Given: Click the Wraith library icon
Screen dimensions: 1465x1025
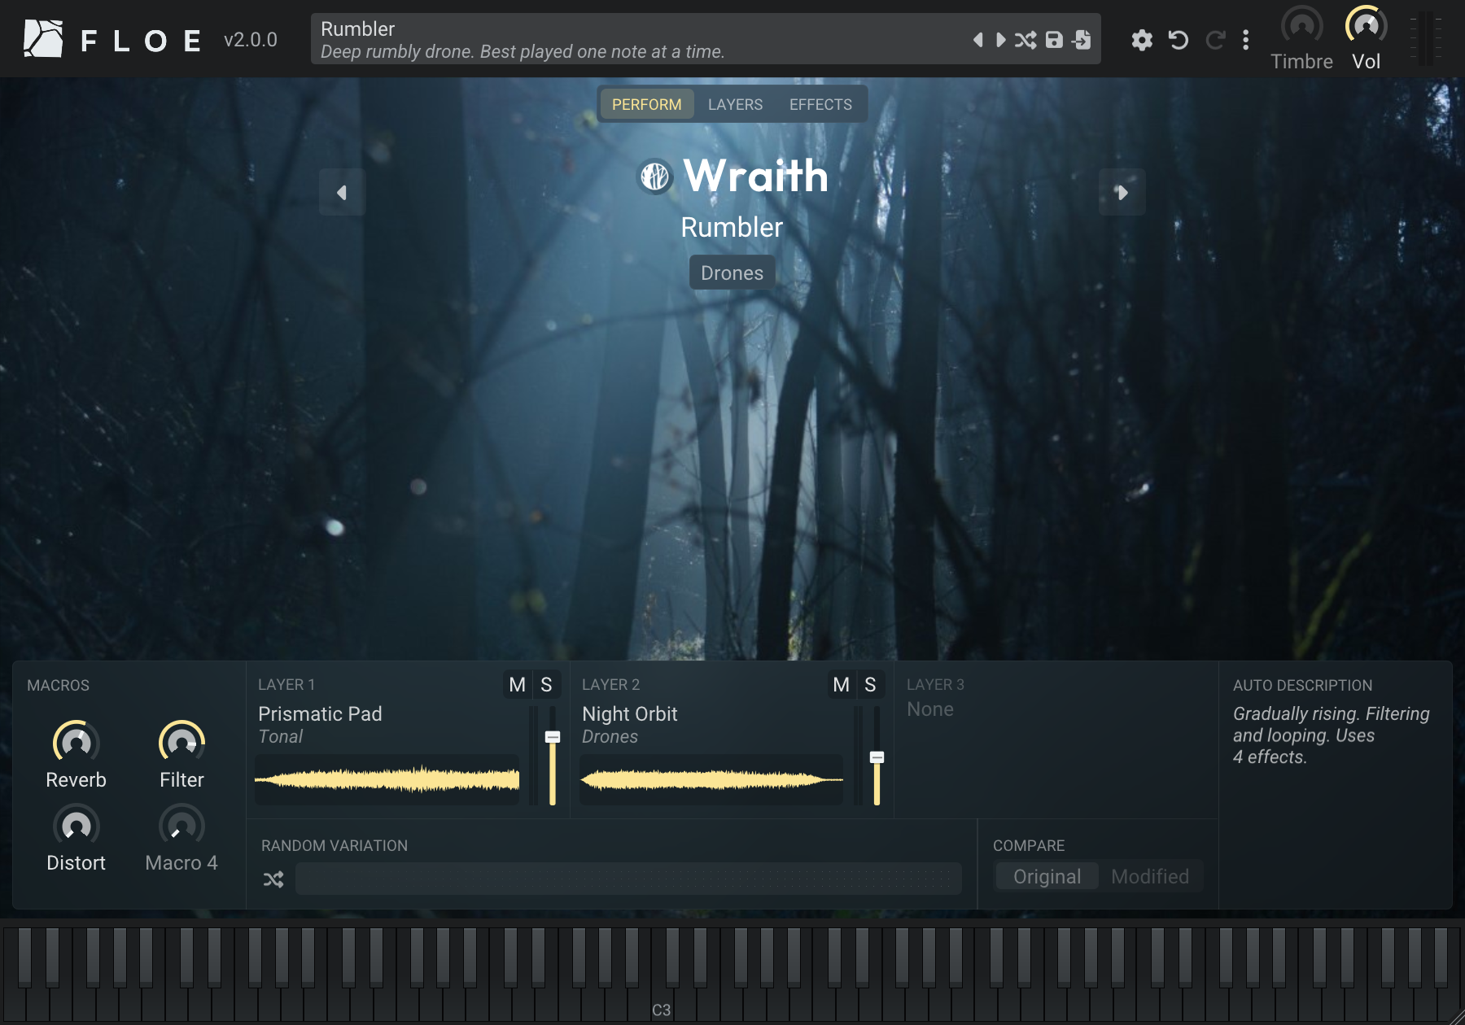Looking at the screenshot, I should [x=654, y=177].
